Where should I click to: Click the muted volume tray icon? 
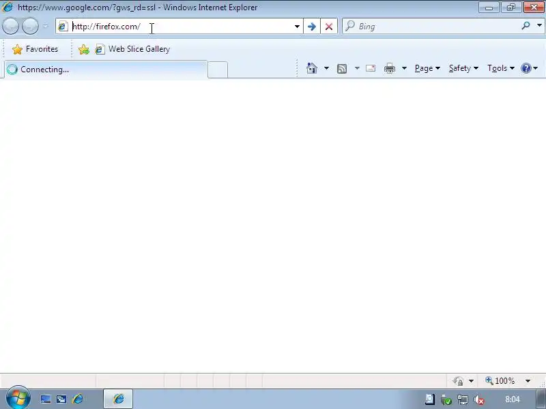click(479, 399)
